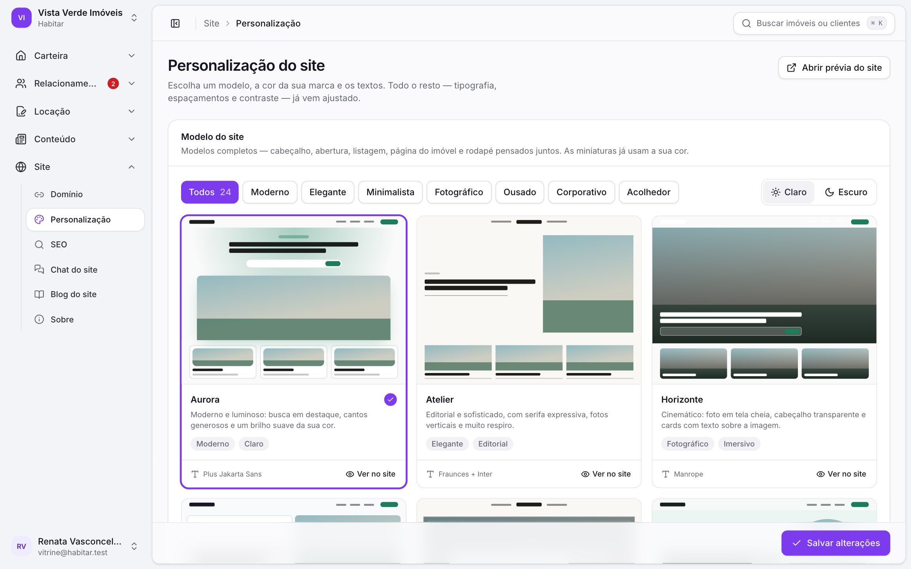This screenshot has width=911, height=569.
Task: Click the Aurora selected checkmark circle
Action: (390, 399)
